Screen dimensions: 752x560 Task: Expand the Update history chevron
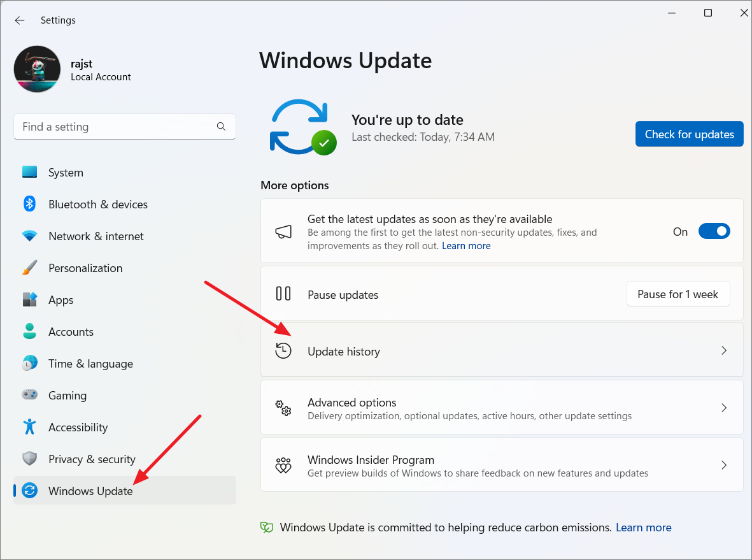[x=724, y=351]
